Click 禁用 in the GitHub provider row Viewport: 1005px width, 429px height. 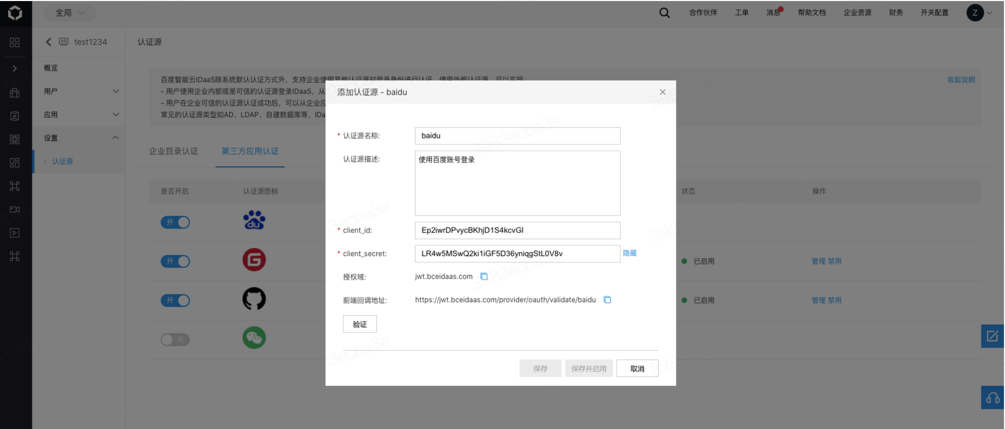click(x=835, y=300)
